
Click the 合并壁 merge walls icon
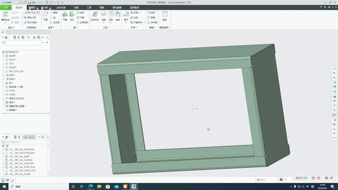point(152,22)
